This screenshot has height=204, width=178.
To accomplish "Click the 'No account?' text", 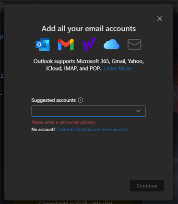I will 43,129.
